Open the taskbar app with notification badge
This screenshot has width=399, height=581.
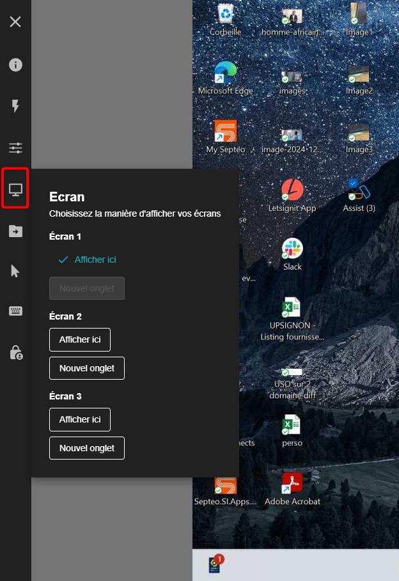click(x=216, y=564)
